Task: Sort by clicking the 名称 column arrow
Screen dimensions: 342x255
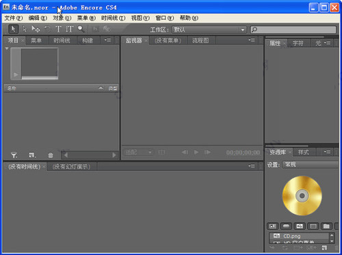Action: pyautogui.click(x=101, y=88)
